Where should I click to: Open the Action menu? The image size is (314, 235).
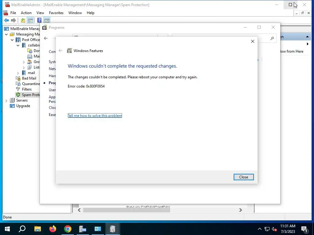[26, 13]
